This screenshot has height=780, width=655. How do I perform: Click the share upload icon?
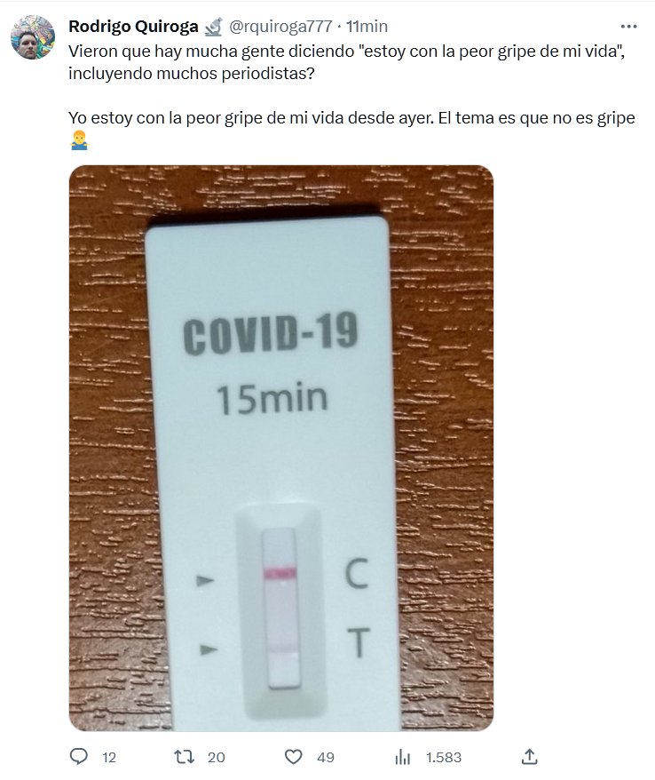coord(530,757)
